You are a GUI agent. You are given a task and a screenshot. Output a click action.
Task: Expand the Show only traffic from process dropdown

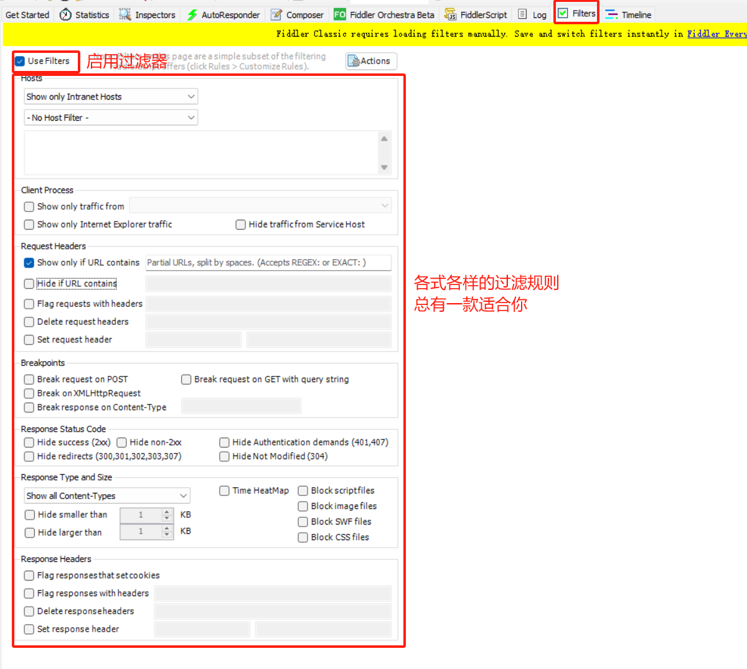pos(260,205)
